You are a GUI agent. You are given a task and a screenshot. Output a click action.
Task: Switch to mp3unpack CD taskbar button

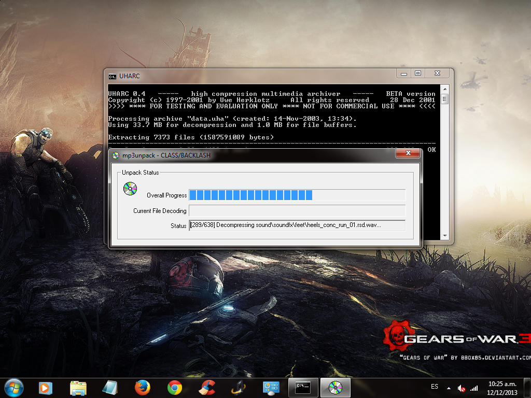[x=335, y=388]
